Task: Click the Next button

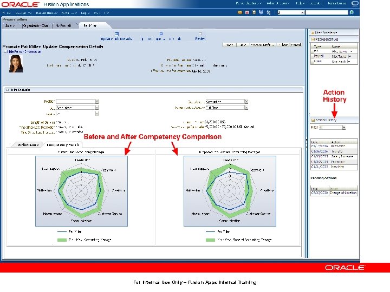Action: point(243,45)
